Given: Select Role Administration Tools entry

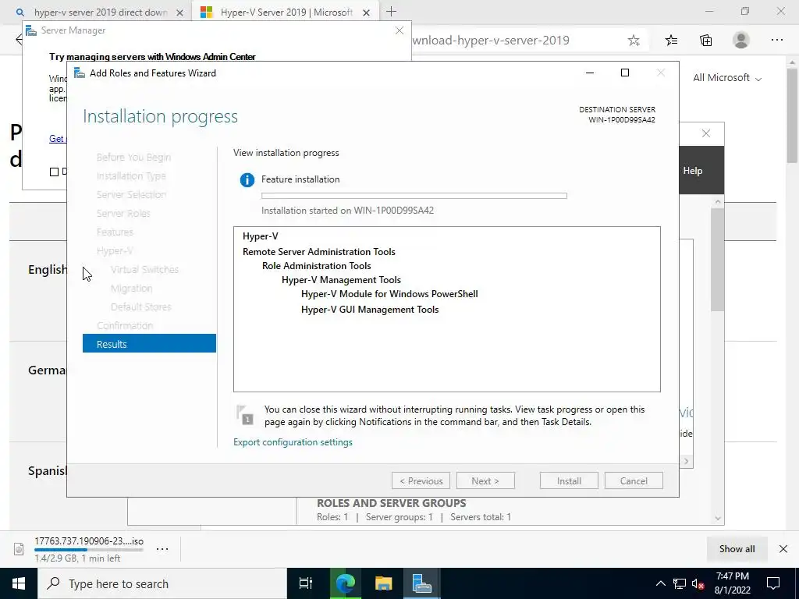Looking at the screenshot, I should click(317, 266).
